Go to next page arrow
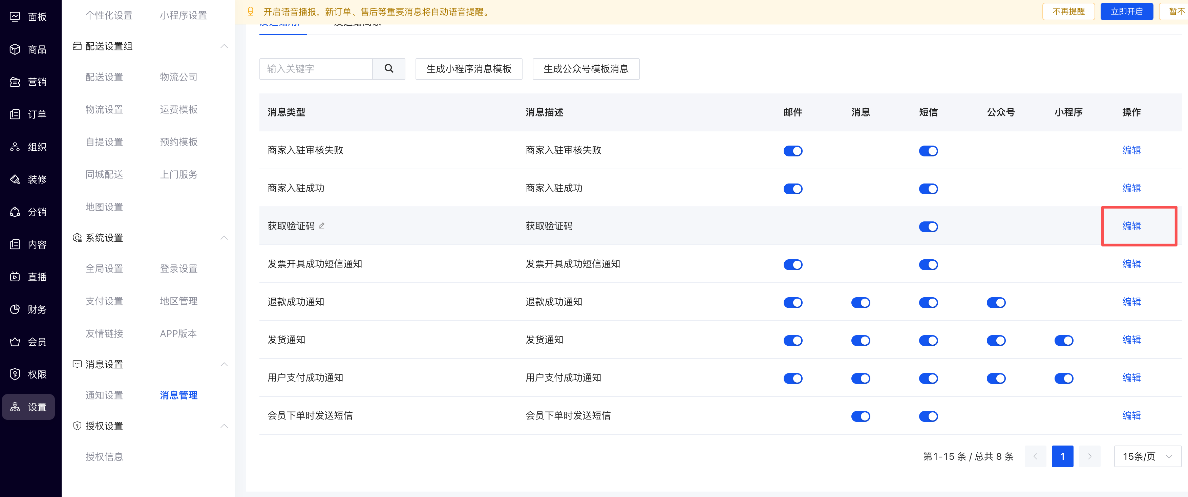This screenshot has height=497, width=1188. [x=1090, y=456]
